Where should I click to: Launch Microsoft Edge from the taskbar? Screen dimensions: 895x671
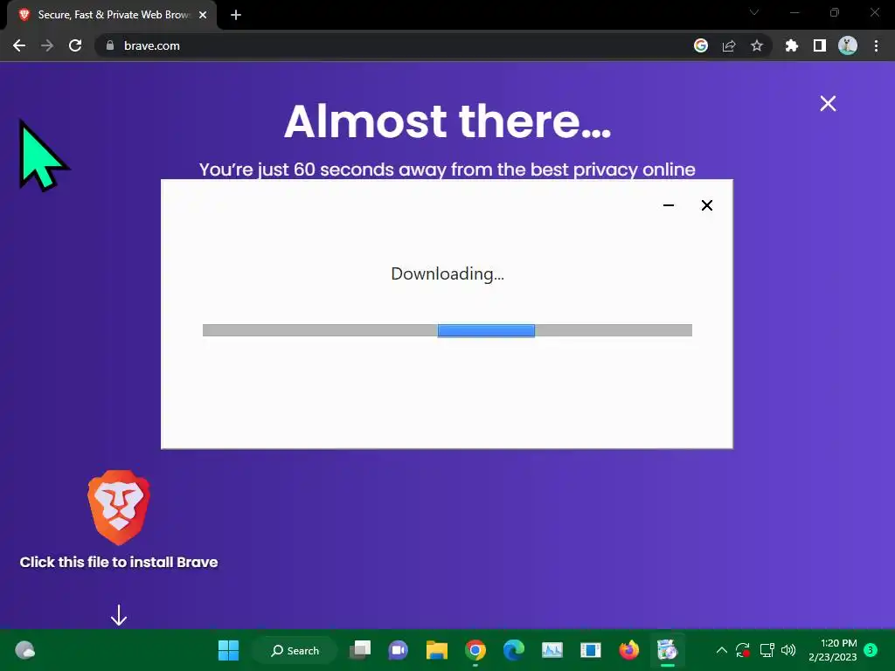pyautogui.click(x=514, y=650)
